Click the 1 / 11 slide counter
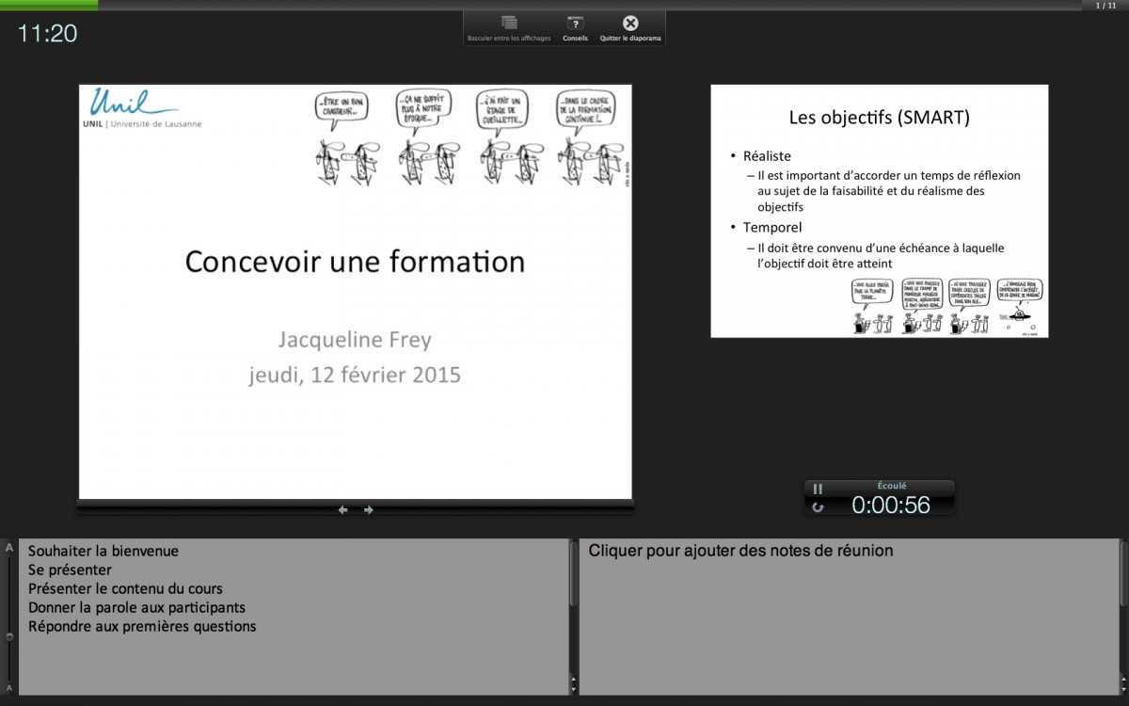 pyautogui.click(x=1105, y=6)
